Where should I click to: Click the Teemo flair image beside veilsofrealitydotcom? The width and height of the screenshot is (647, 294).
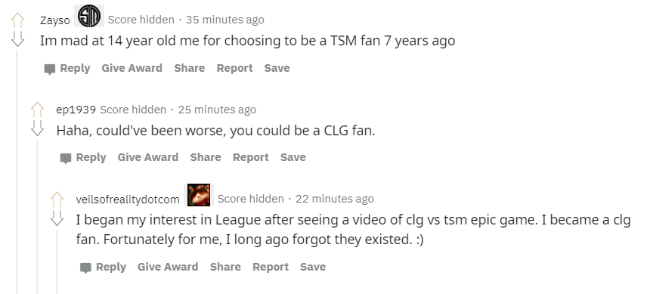tap(199, 195)
